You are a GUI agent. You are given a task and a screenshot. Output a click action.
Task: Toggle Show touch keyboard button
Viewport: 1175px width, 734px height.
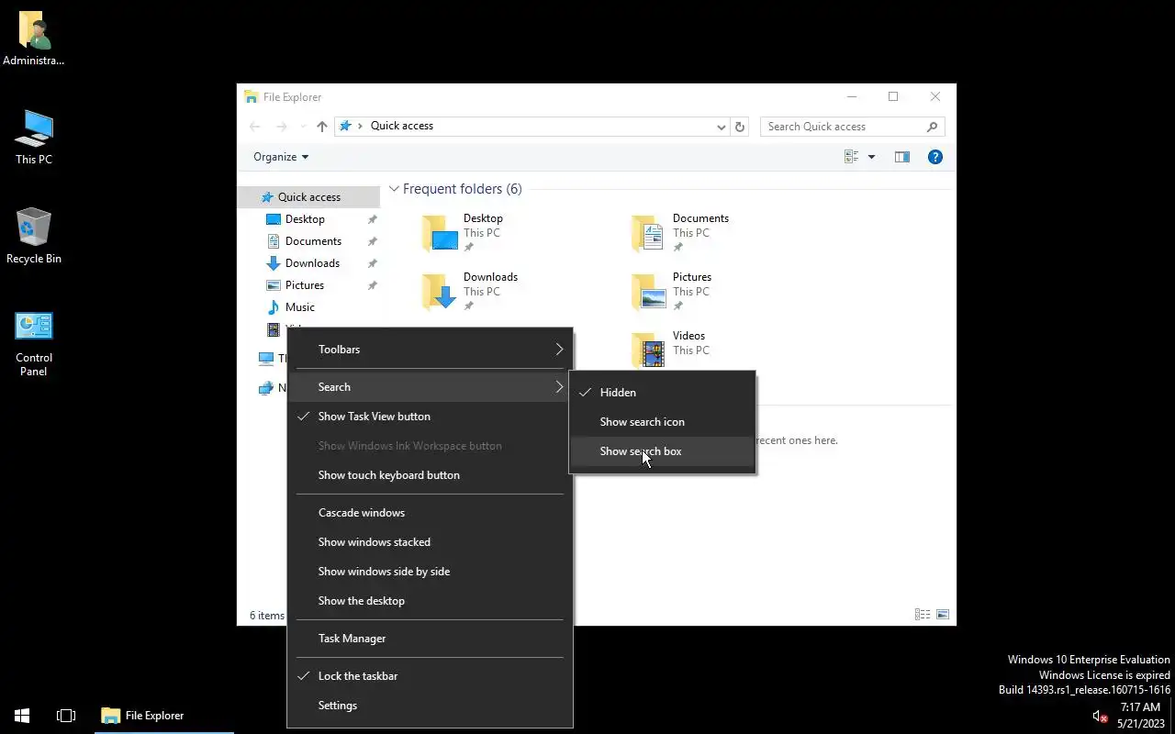(x=430, y=475)
